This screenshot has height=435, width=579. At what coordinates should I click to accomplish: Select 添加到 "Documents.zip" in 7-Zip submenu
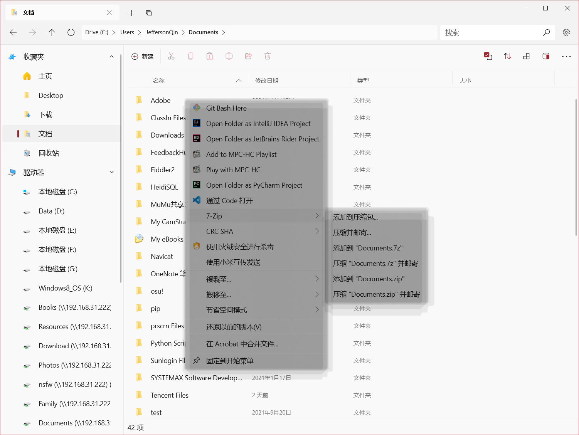[376, 279]
